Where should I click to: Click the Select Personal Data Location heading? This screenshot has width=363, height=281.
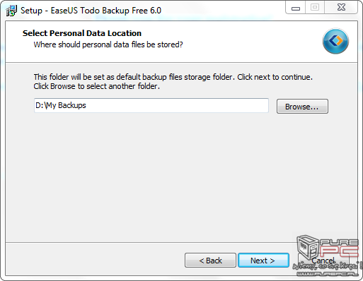82,33
